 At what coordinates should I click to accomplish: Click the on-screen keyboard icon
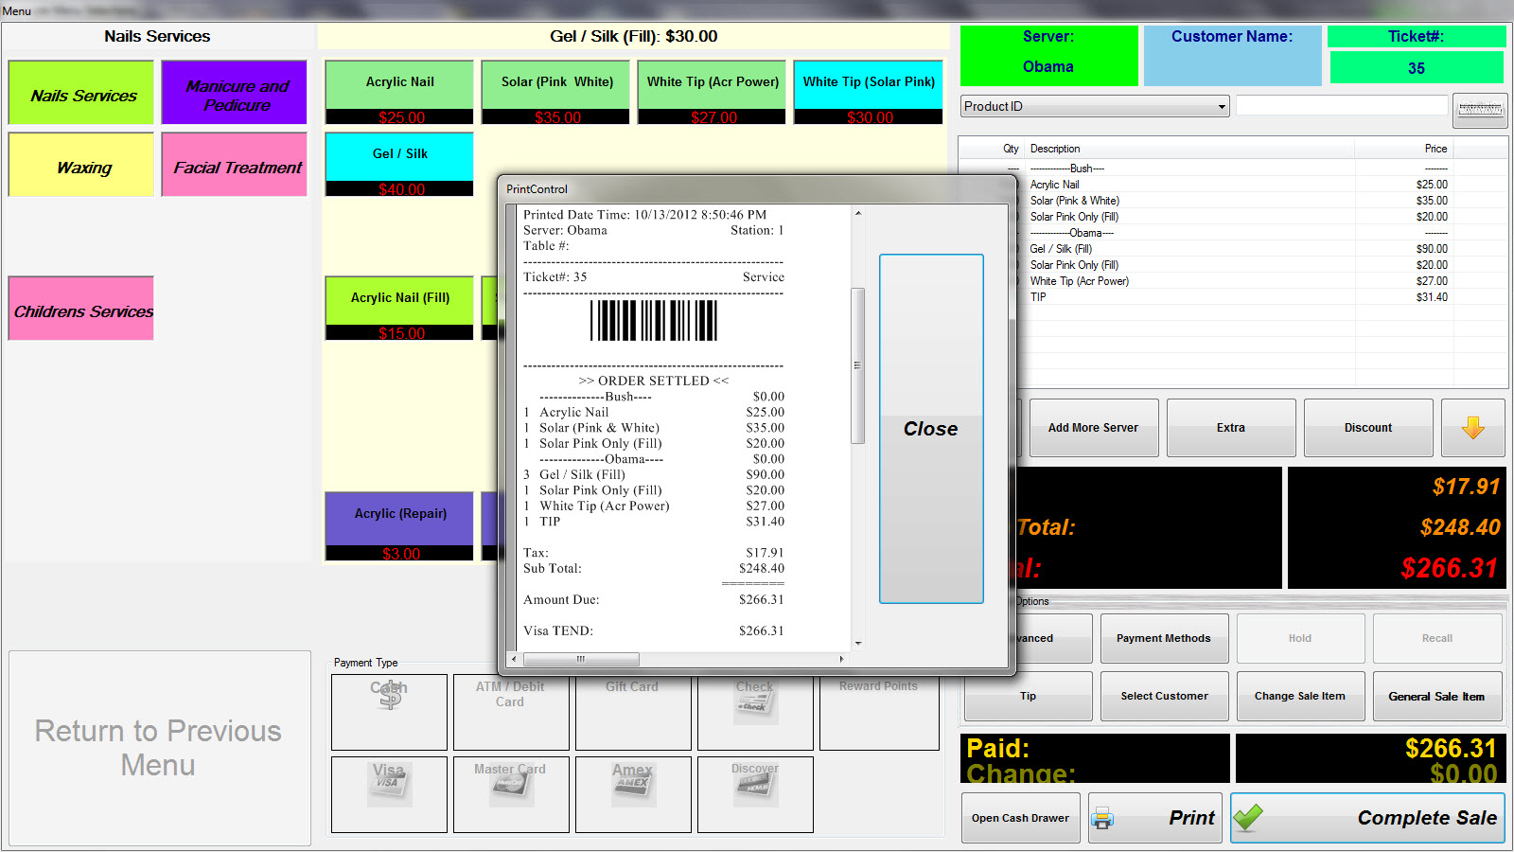pos(1480,110)
